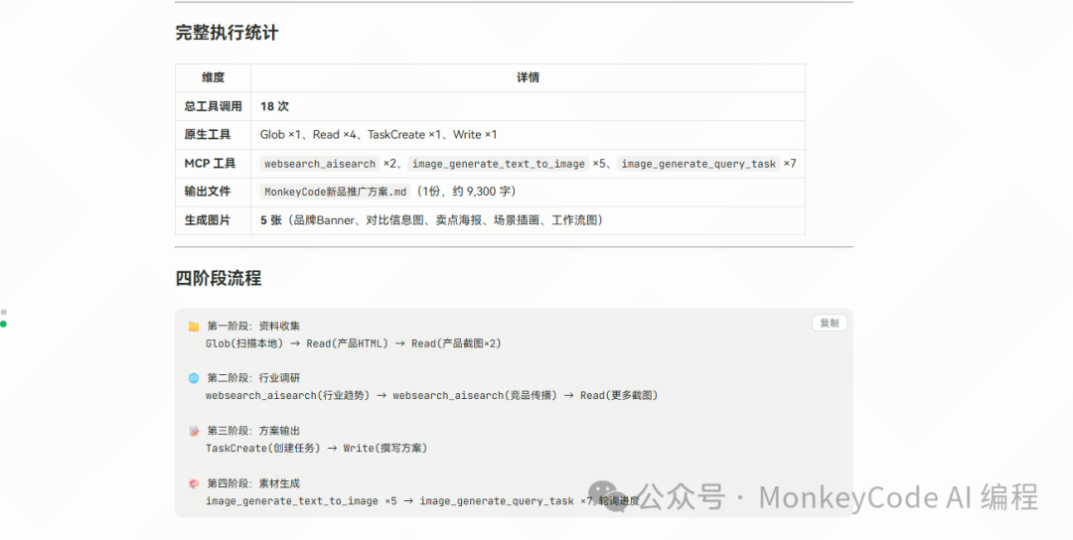Click the 复制 button on the code block
1073x540 pixels.
830,324
